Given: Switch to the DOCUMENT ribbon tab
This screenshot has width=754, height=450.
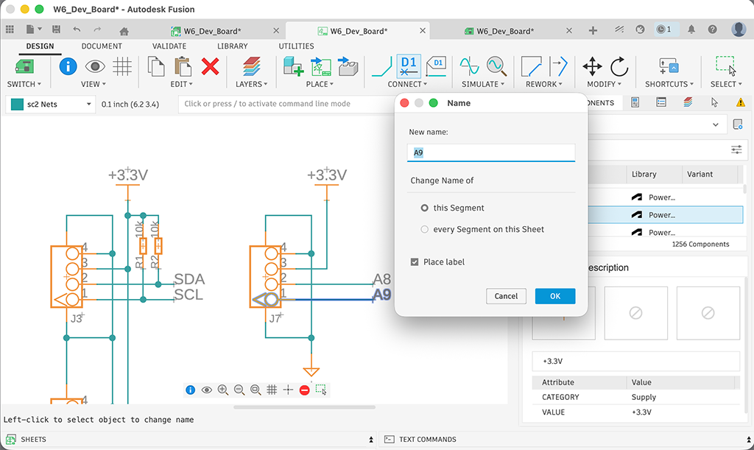Looking at the screenshot, I should pyautogui.click(x=102, y=46).
